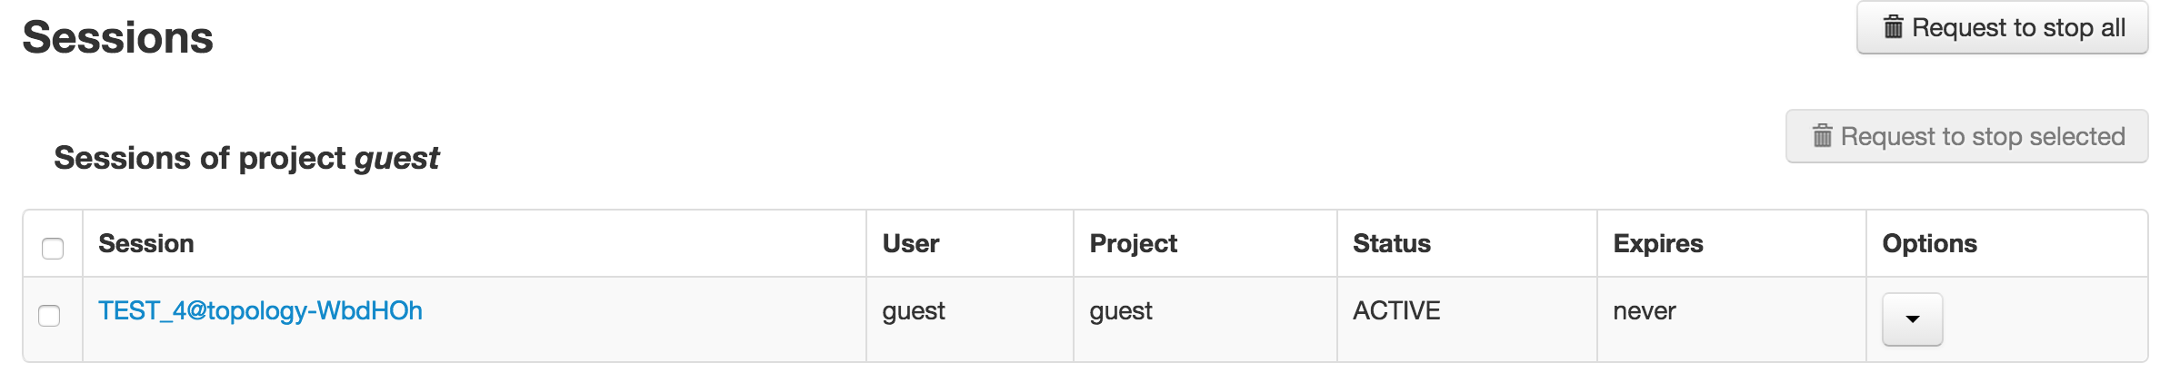Screen dimensions: 2160x392
Task: Check the box for the TEST_4@topology-WbdHOh session
Action: click(49, 315)
